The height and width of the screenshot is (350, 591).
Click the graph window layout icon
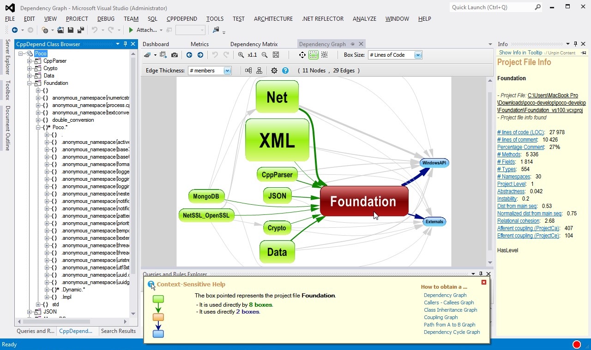pyautogui.click(x=148, y=55)
